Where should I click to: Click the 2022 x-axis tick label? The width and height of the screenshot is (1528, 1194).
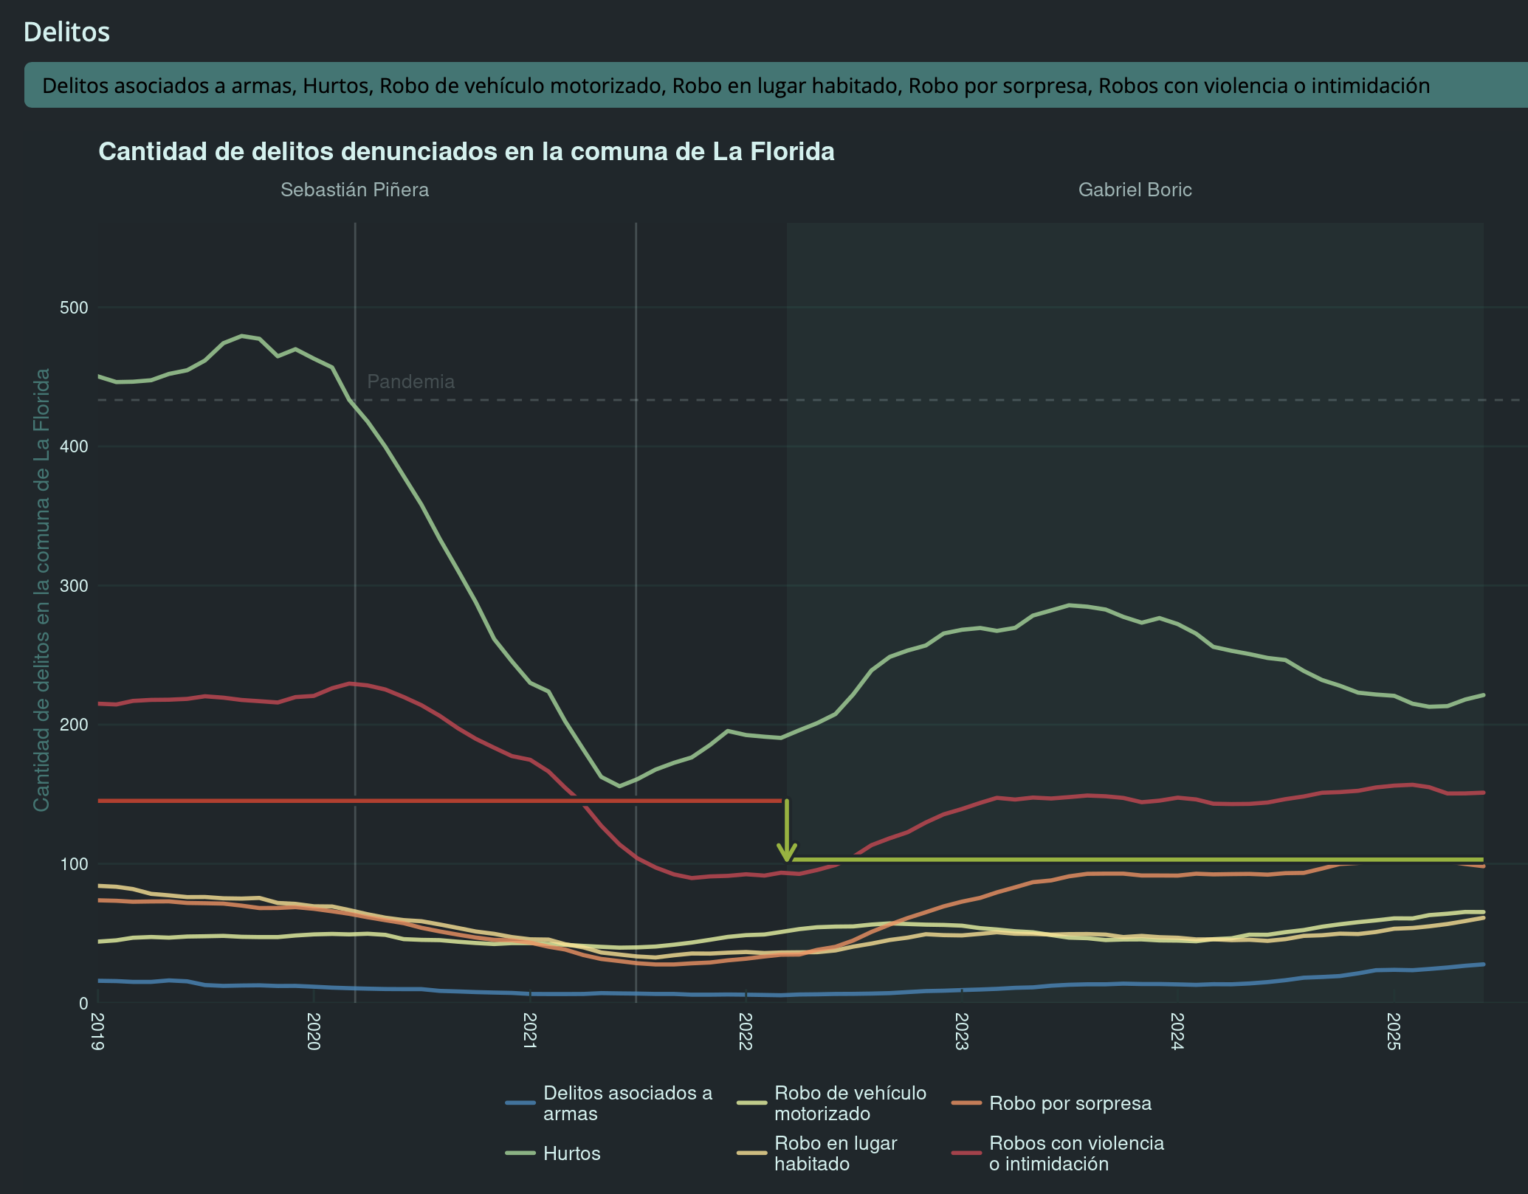click(x=746, y=1031)
